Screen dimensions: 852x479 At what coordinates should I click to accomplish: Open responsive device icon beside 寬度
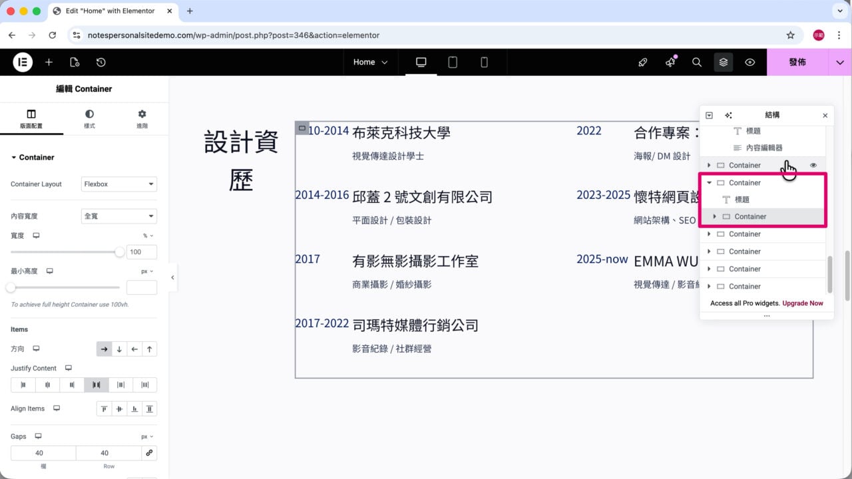(x=36, y=236)
